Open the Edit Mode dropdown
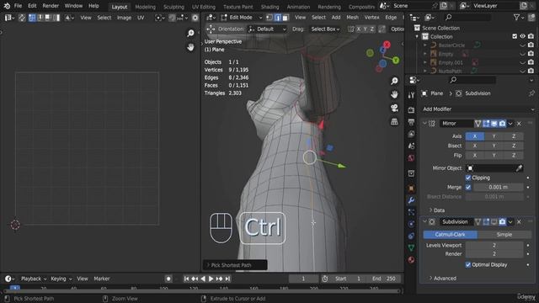539x303 pixels. point(242,18)
